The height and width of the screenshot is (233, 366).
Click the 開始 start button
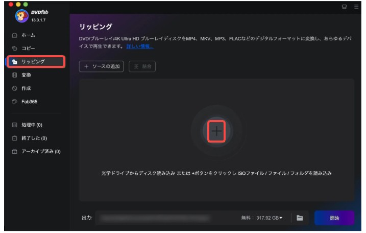click(x=334, y=218)
